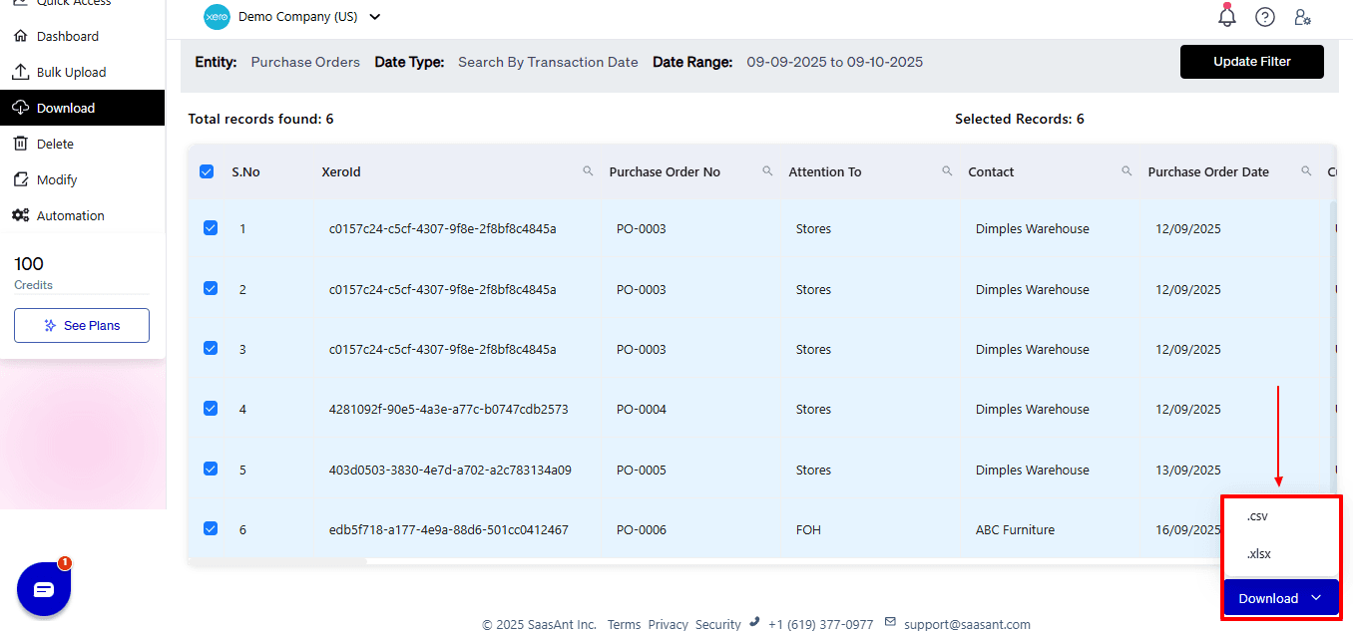
Task: Click the notifications bell icon
Action: [x=1227, y=16]
